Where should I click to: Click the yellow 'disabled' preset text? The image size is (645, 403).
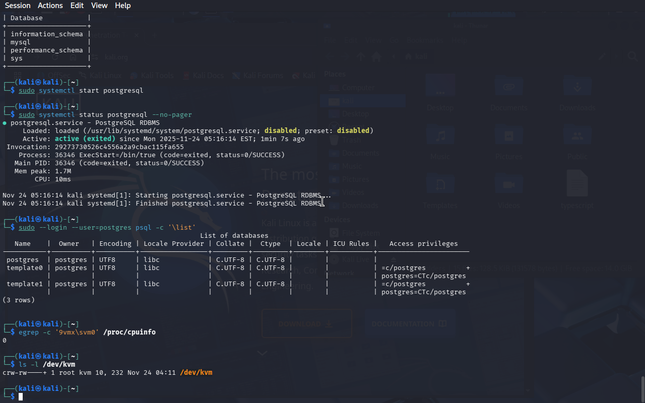(353, 130)
